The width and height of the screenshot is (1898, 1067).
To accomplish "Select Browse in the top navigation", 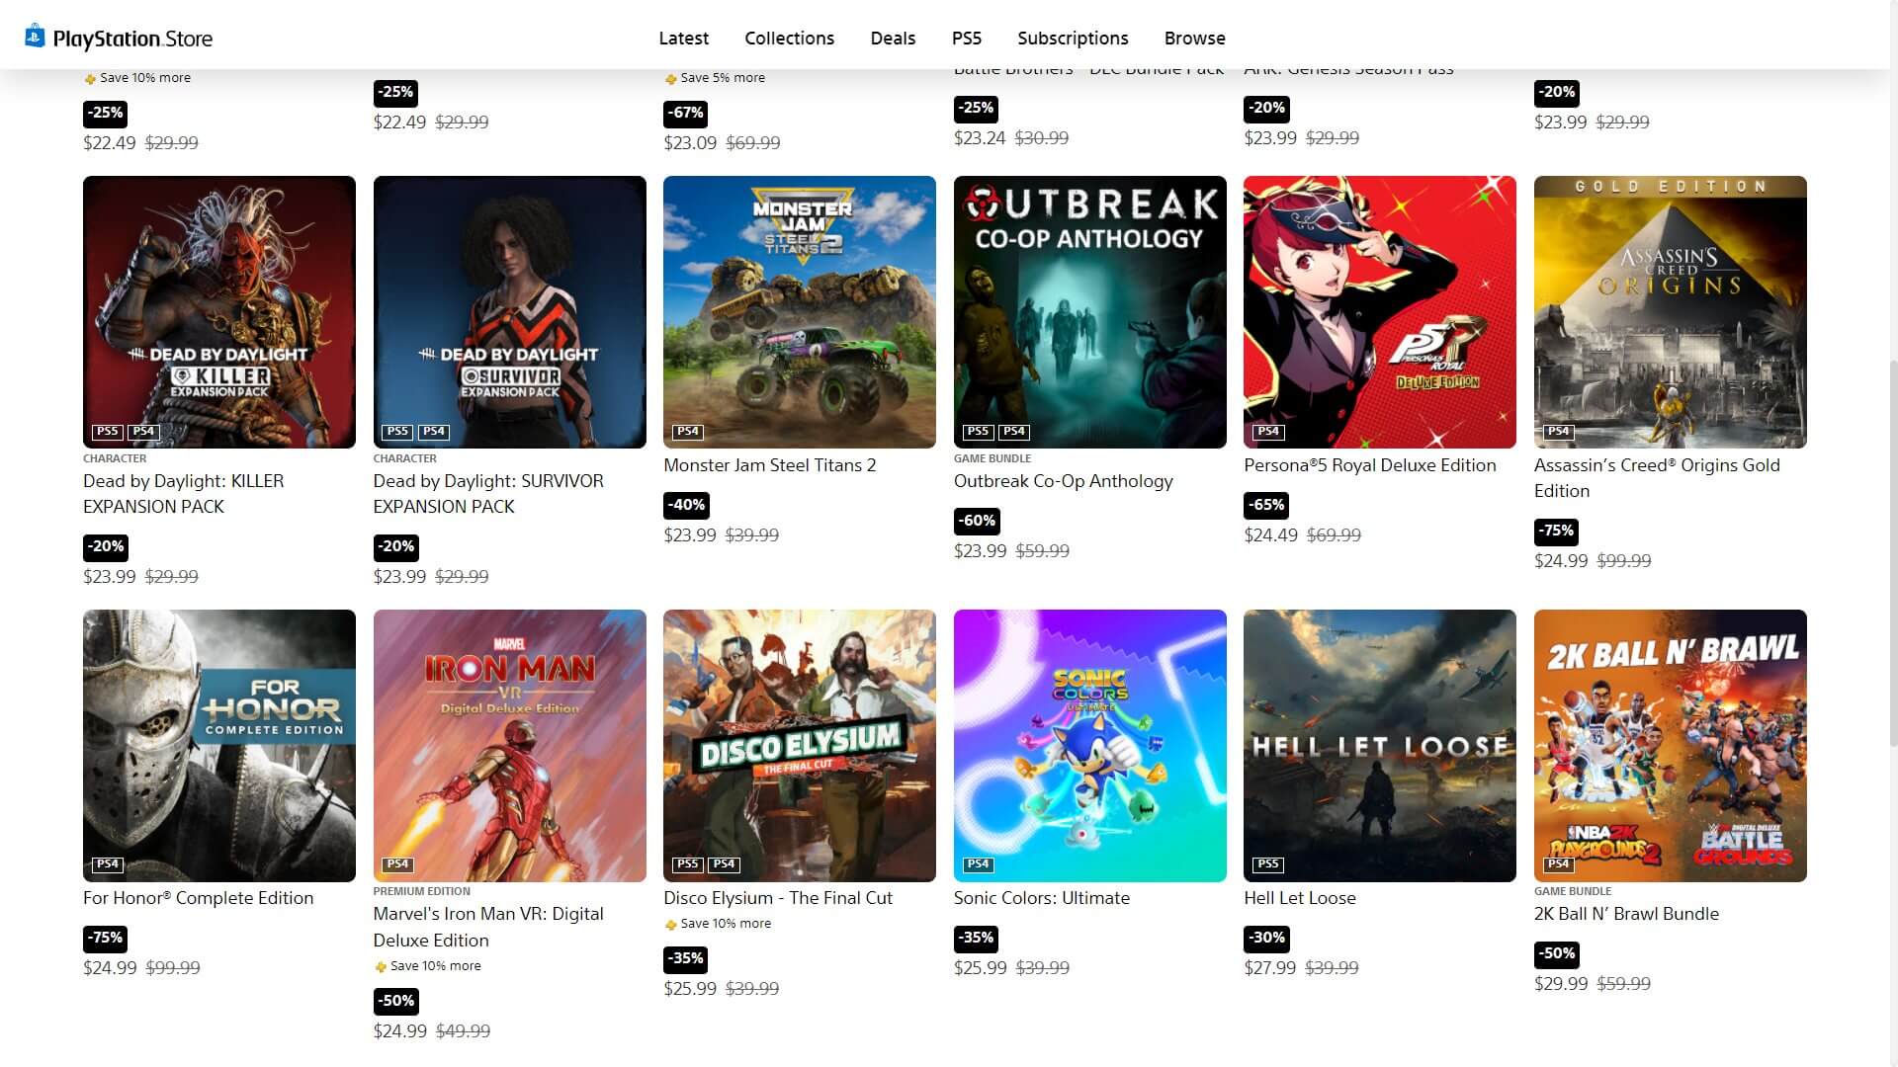I will tap(1194, 38).
